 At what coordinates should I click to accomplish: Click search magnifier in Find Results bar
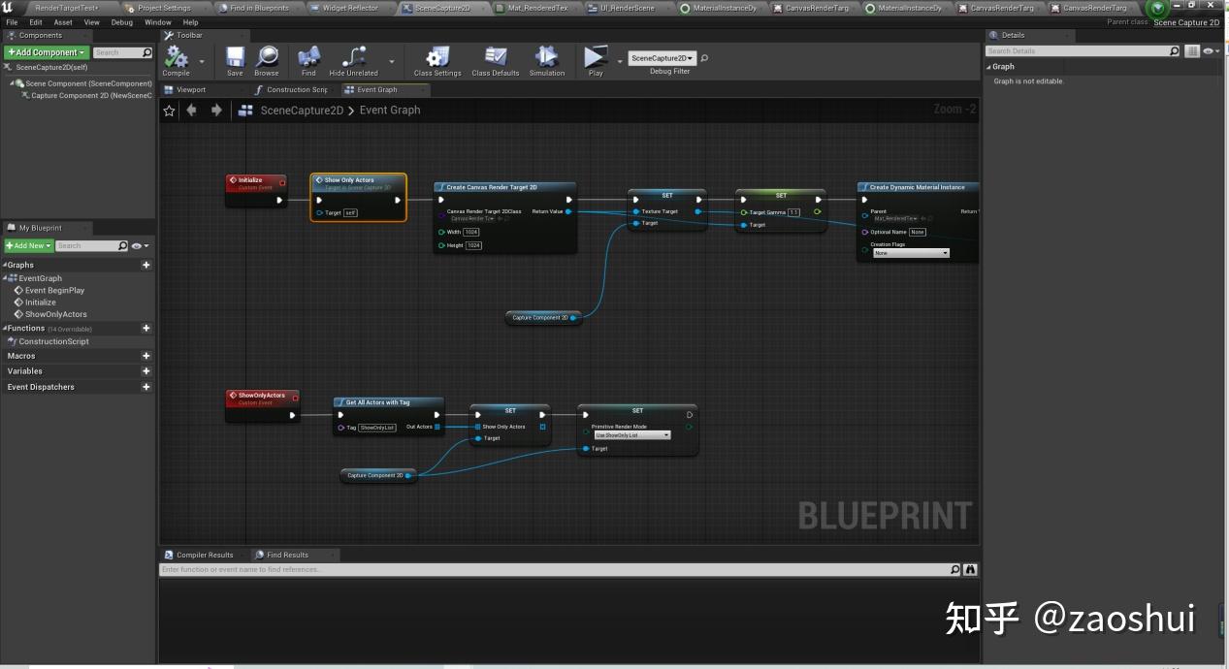954,570
